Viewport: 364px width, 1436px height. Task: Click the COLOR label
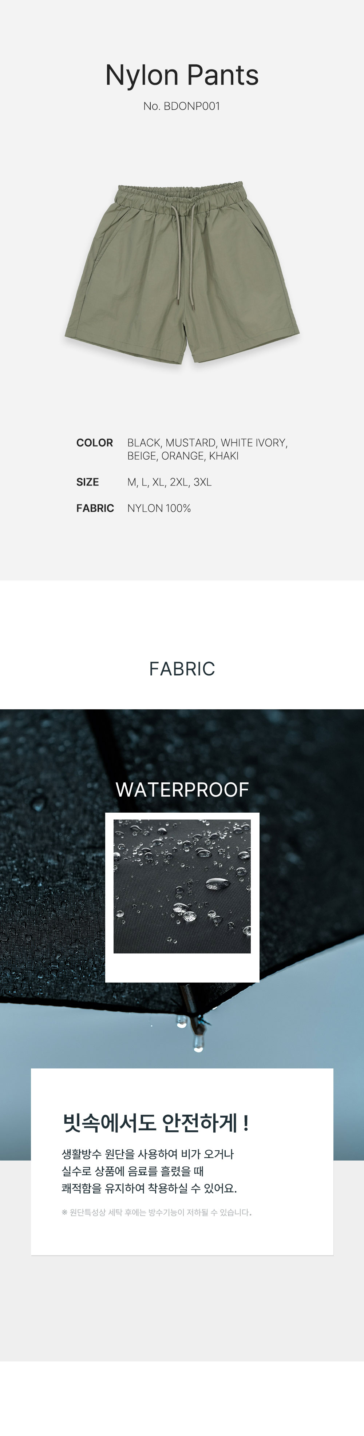[94, 443]
